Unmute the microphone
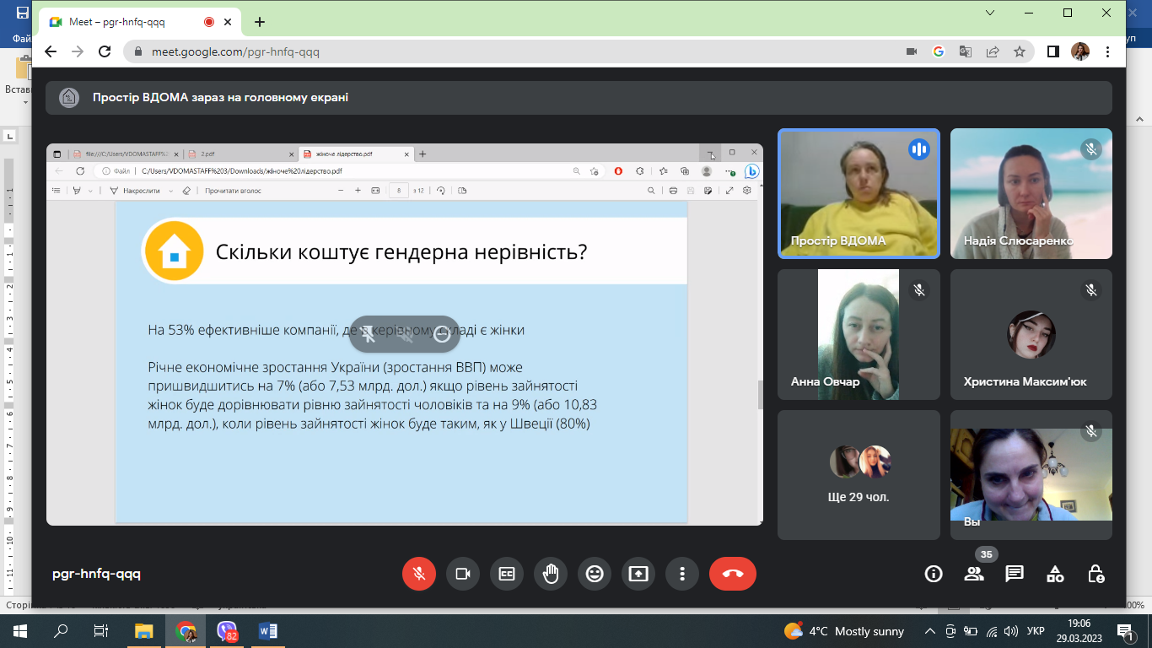Viewport: 1152px width, 648px height. point(419,574)
